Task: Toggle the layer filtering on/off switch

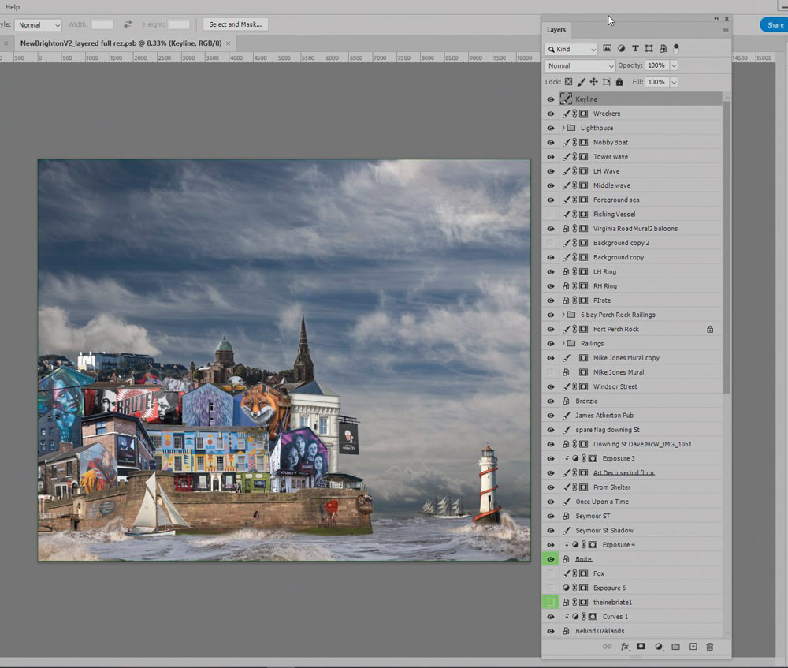Action: (x=676, y=48)
